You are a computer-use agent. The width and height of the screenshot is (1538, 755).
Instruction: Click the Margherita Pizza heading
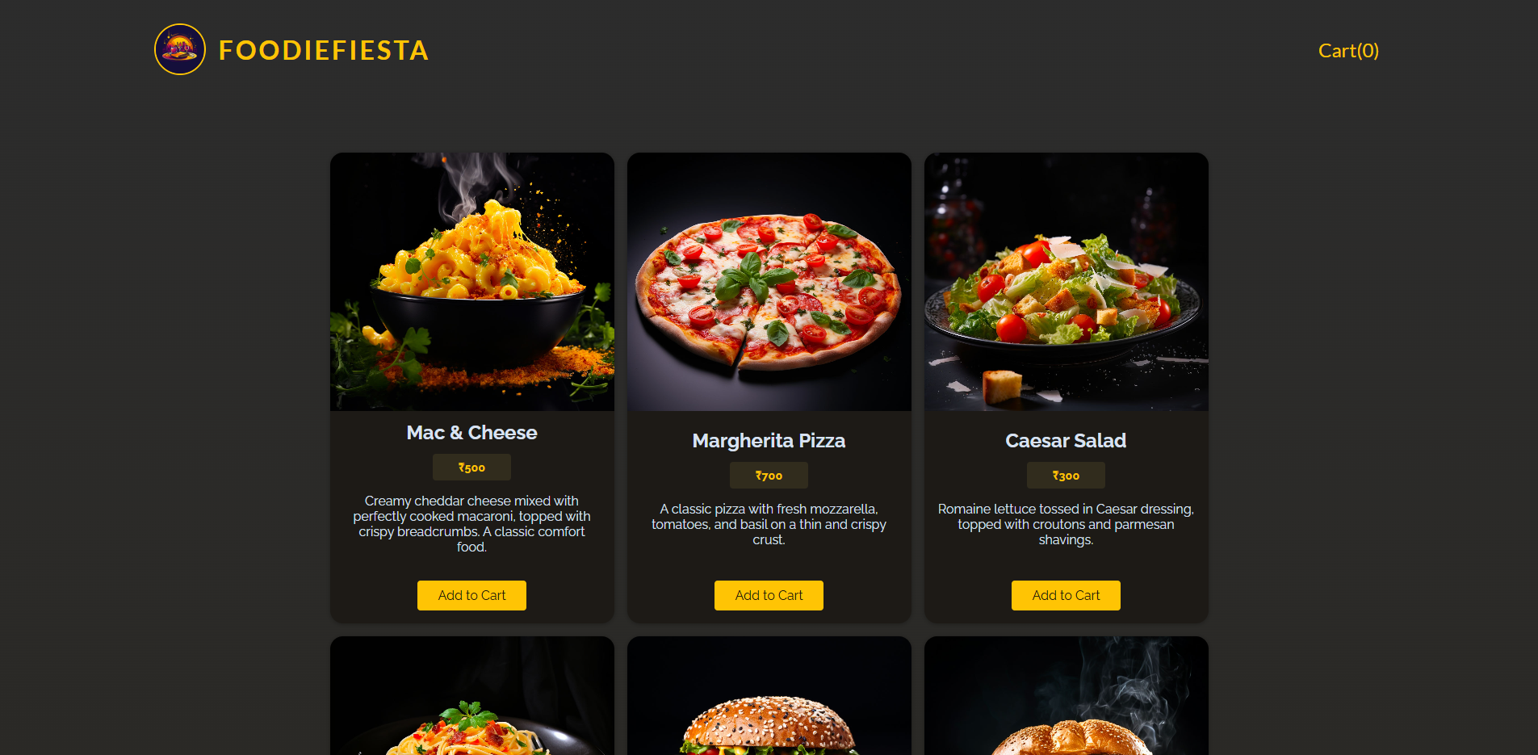(769, 441)
